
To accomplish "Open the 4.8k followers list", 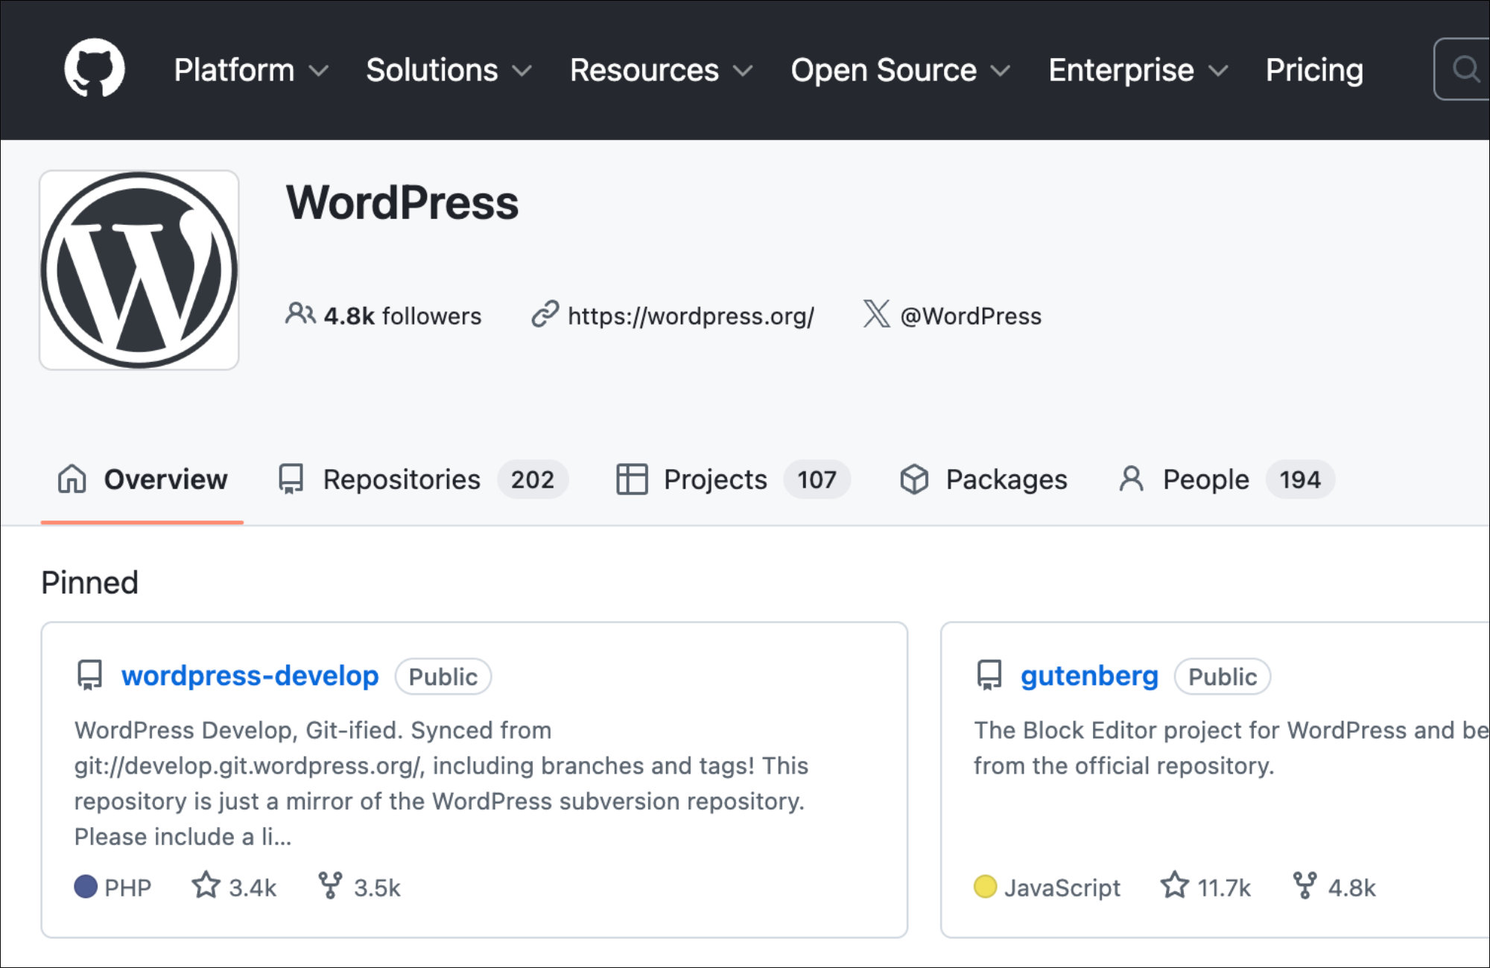I will [x=402, y=316].
